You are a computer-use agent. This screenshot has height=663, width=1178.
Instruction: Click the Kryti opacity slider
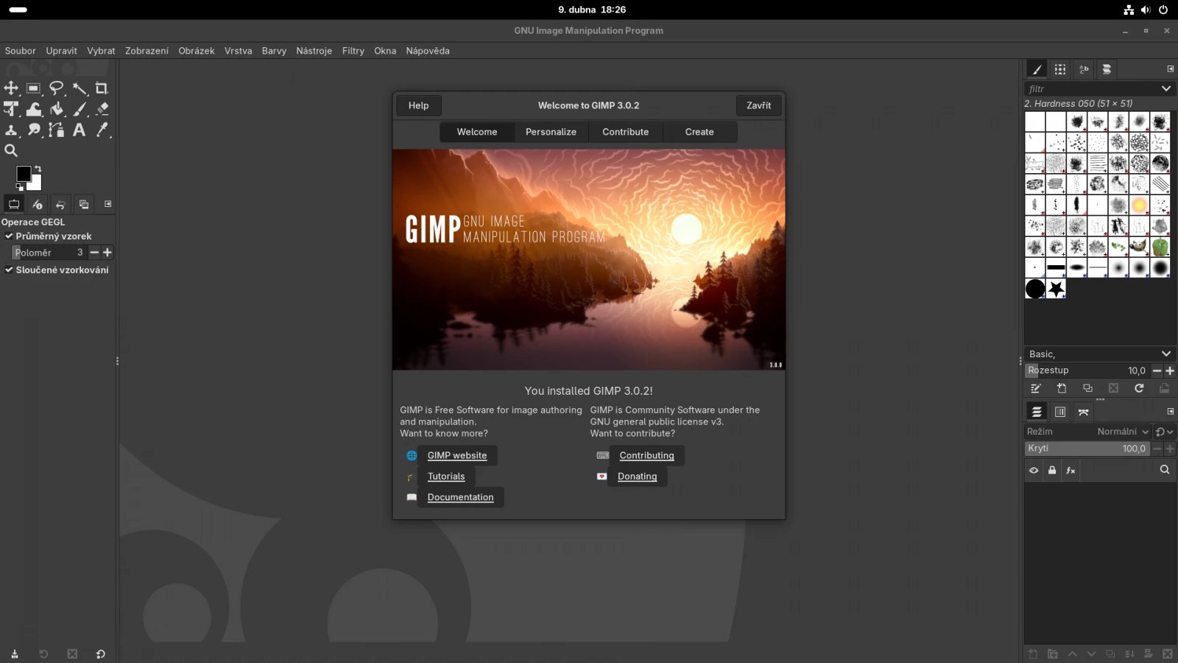[1087, 449]
